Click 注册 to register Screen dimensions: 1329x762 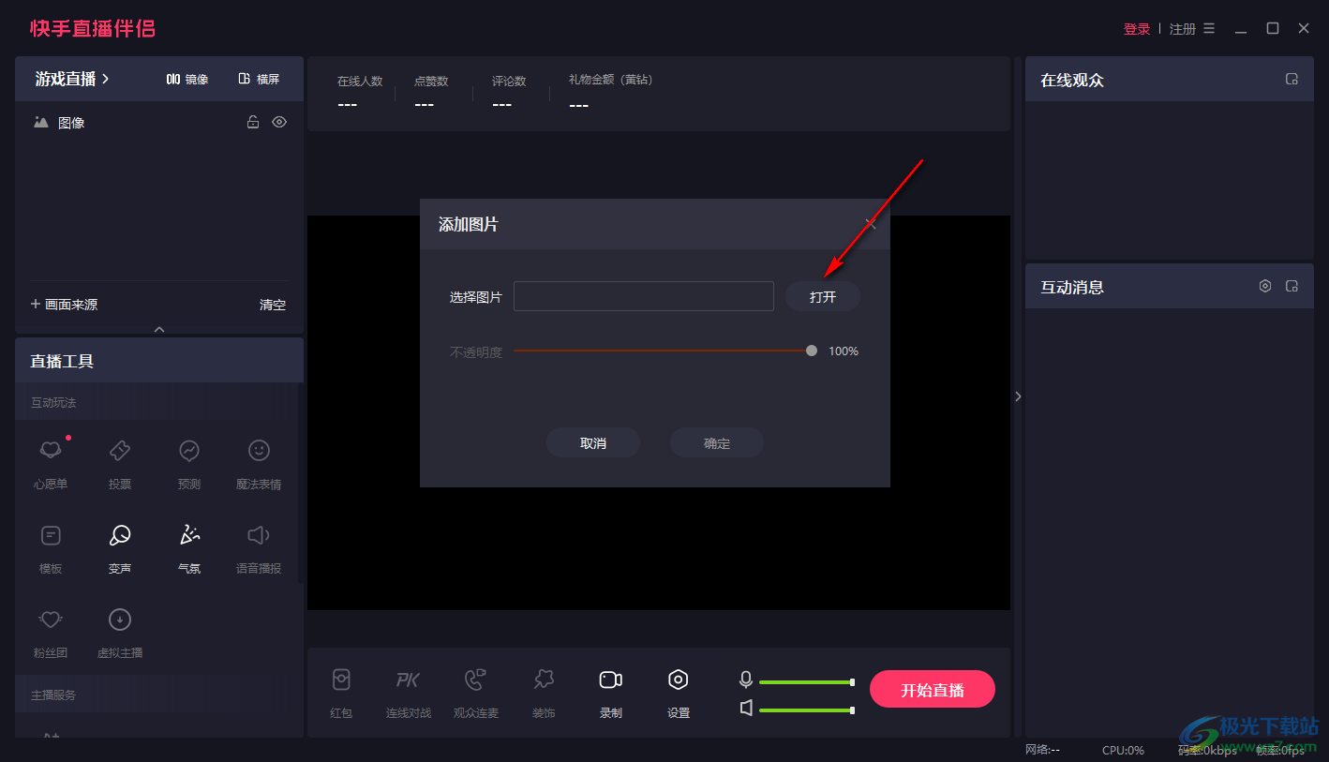pos(1183,29)
